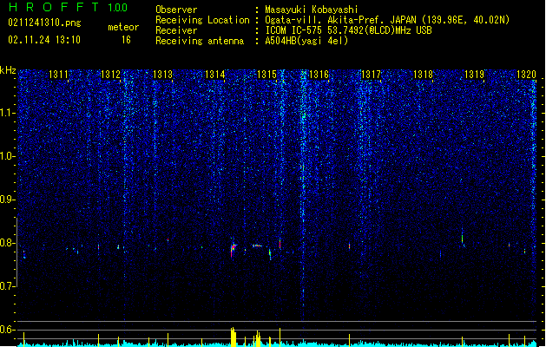The image size is (546, 347).
Task: Click the 1311 time marker
Action: coord(58,74)
